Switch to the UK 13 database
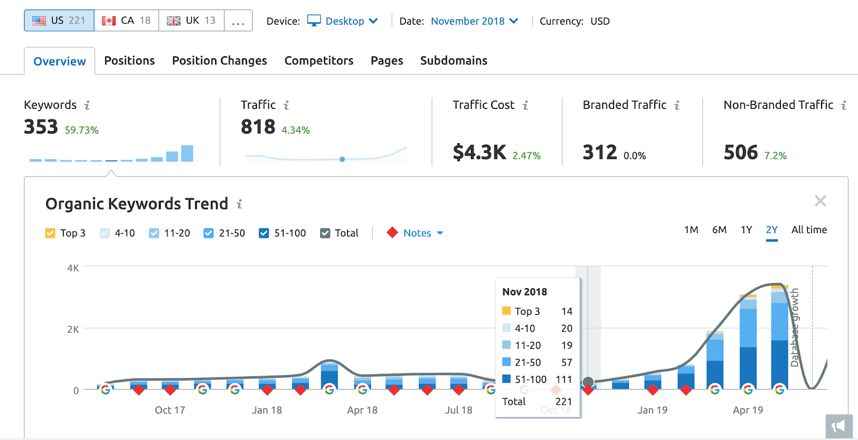 pyautogui.click(x=191, y=21)
